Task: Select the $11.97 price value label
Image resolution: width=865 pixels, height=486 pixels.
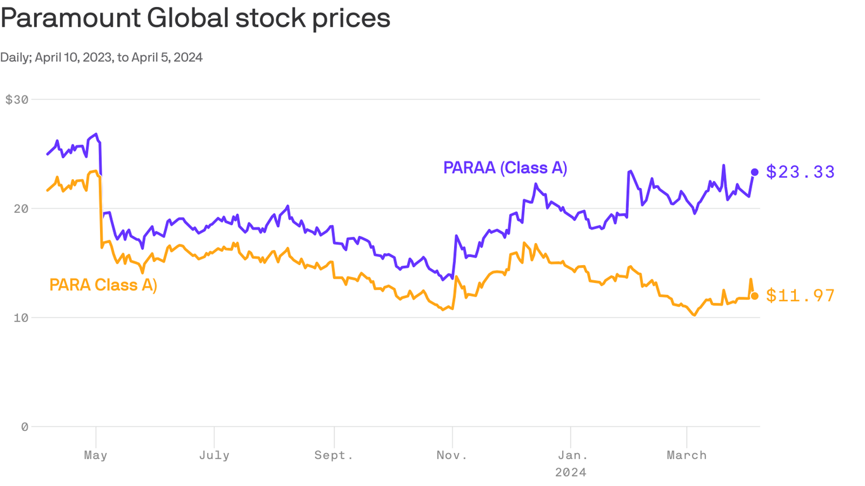Action: [x=800, y=296]
